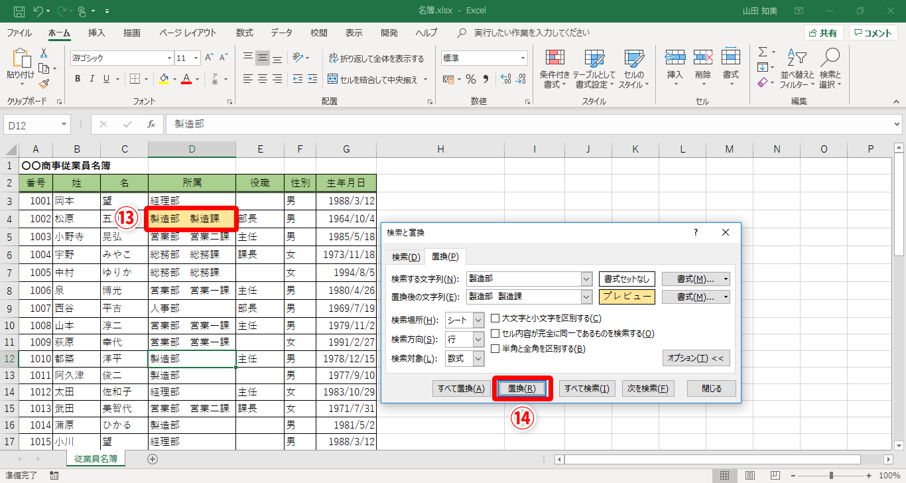Click the Format Painter brush icon

coord(44,84)
